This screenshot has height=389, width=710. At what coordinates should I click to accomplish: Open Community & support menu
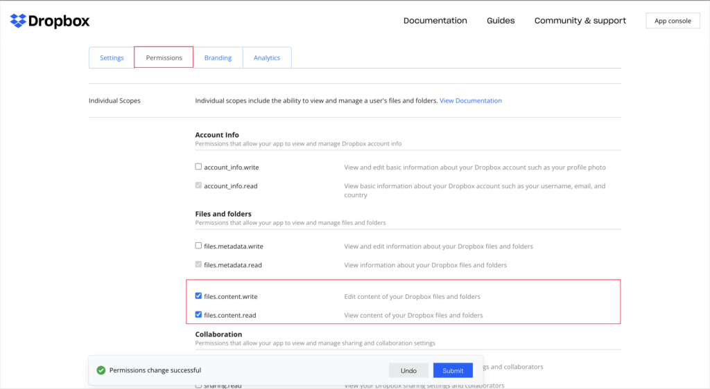[580, 21]
